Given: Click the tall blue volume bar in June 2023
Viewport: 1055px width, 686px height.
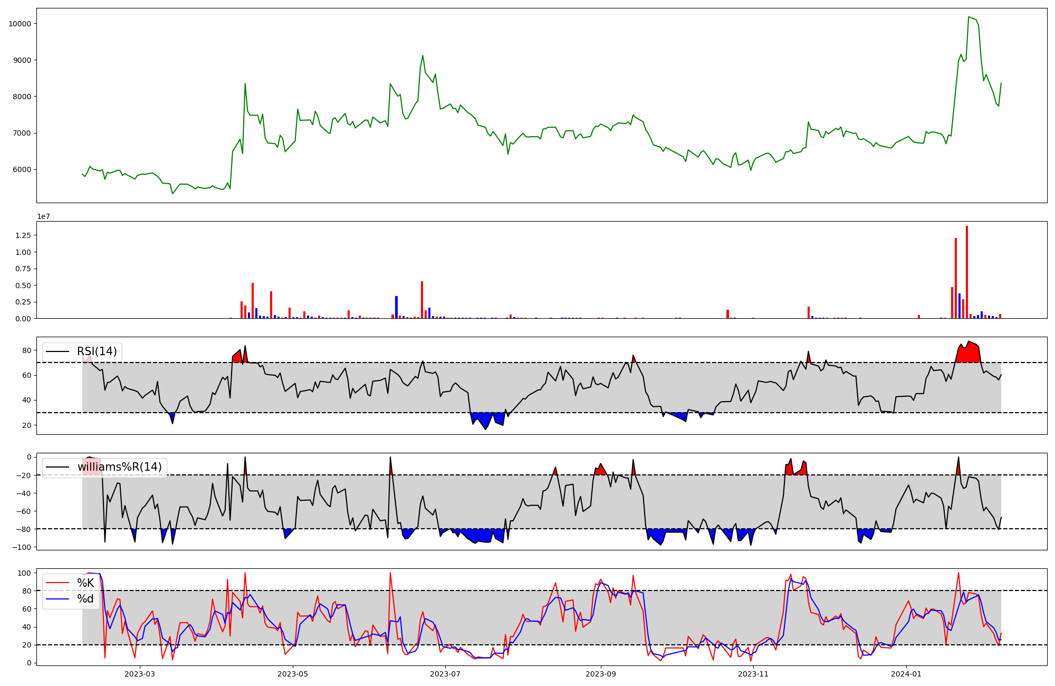Looking at the screenshot, I should tap(396, 308).
